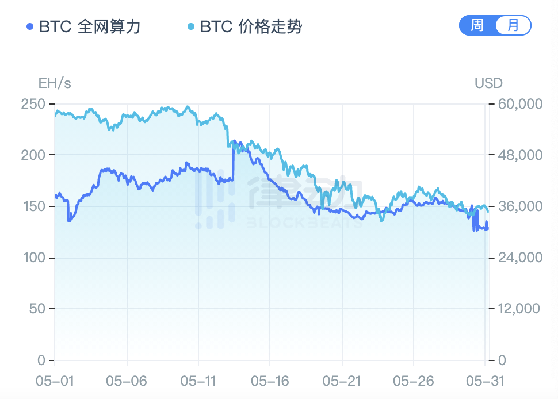Click the 05-16 date label
This screenshot has height=399, width=558.
tap(269, 381)
